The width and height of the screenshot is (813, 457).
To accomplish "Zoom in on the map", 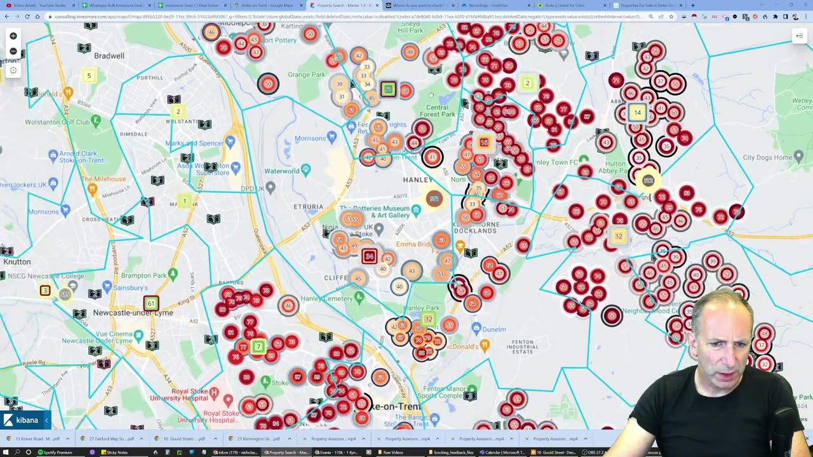I will pos(13,36).
